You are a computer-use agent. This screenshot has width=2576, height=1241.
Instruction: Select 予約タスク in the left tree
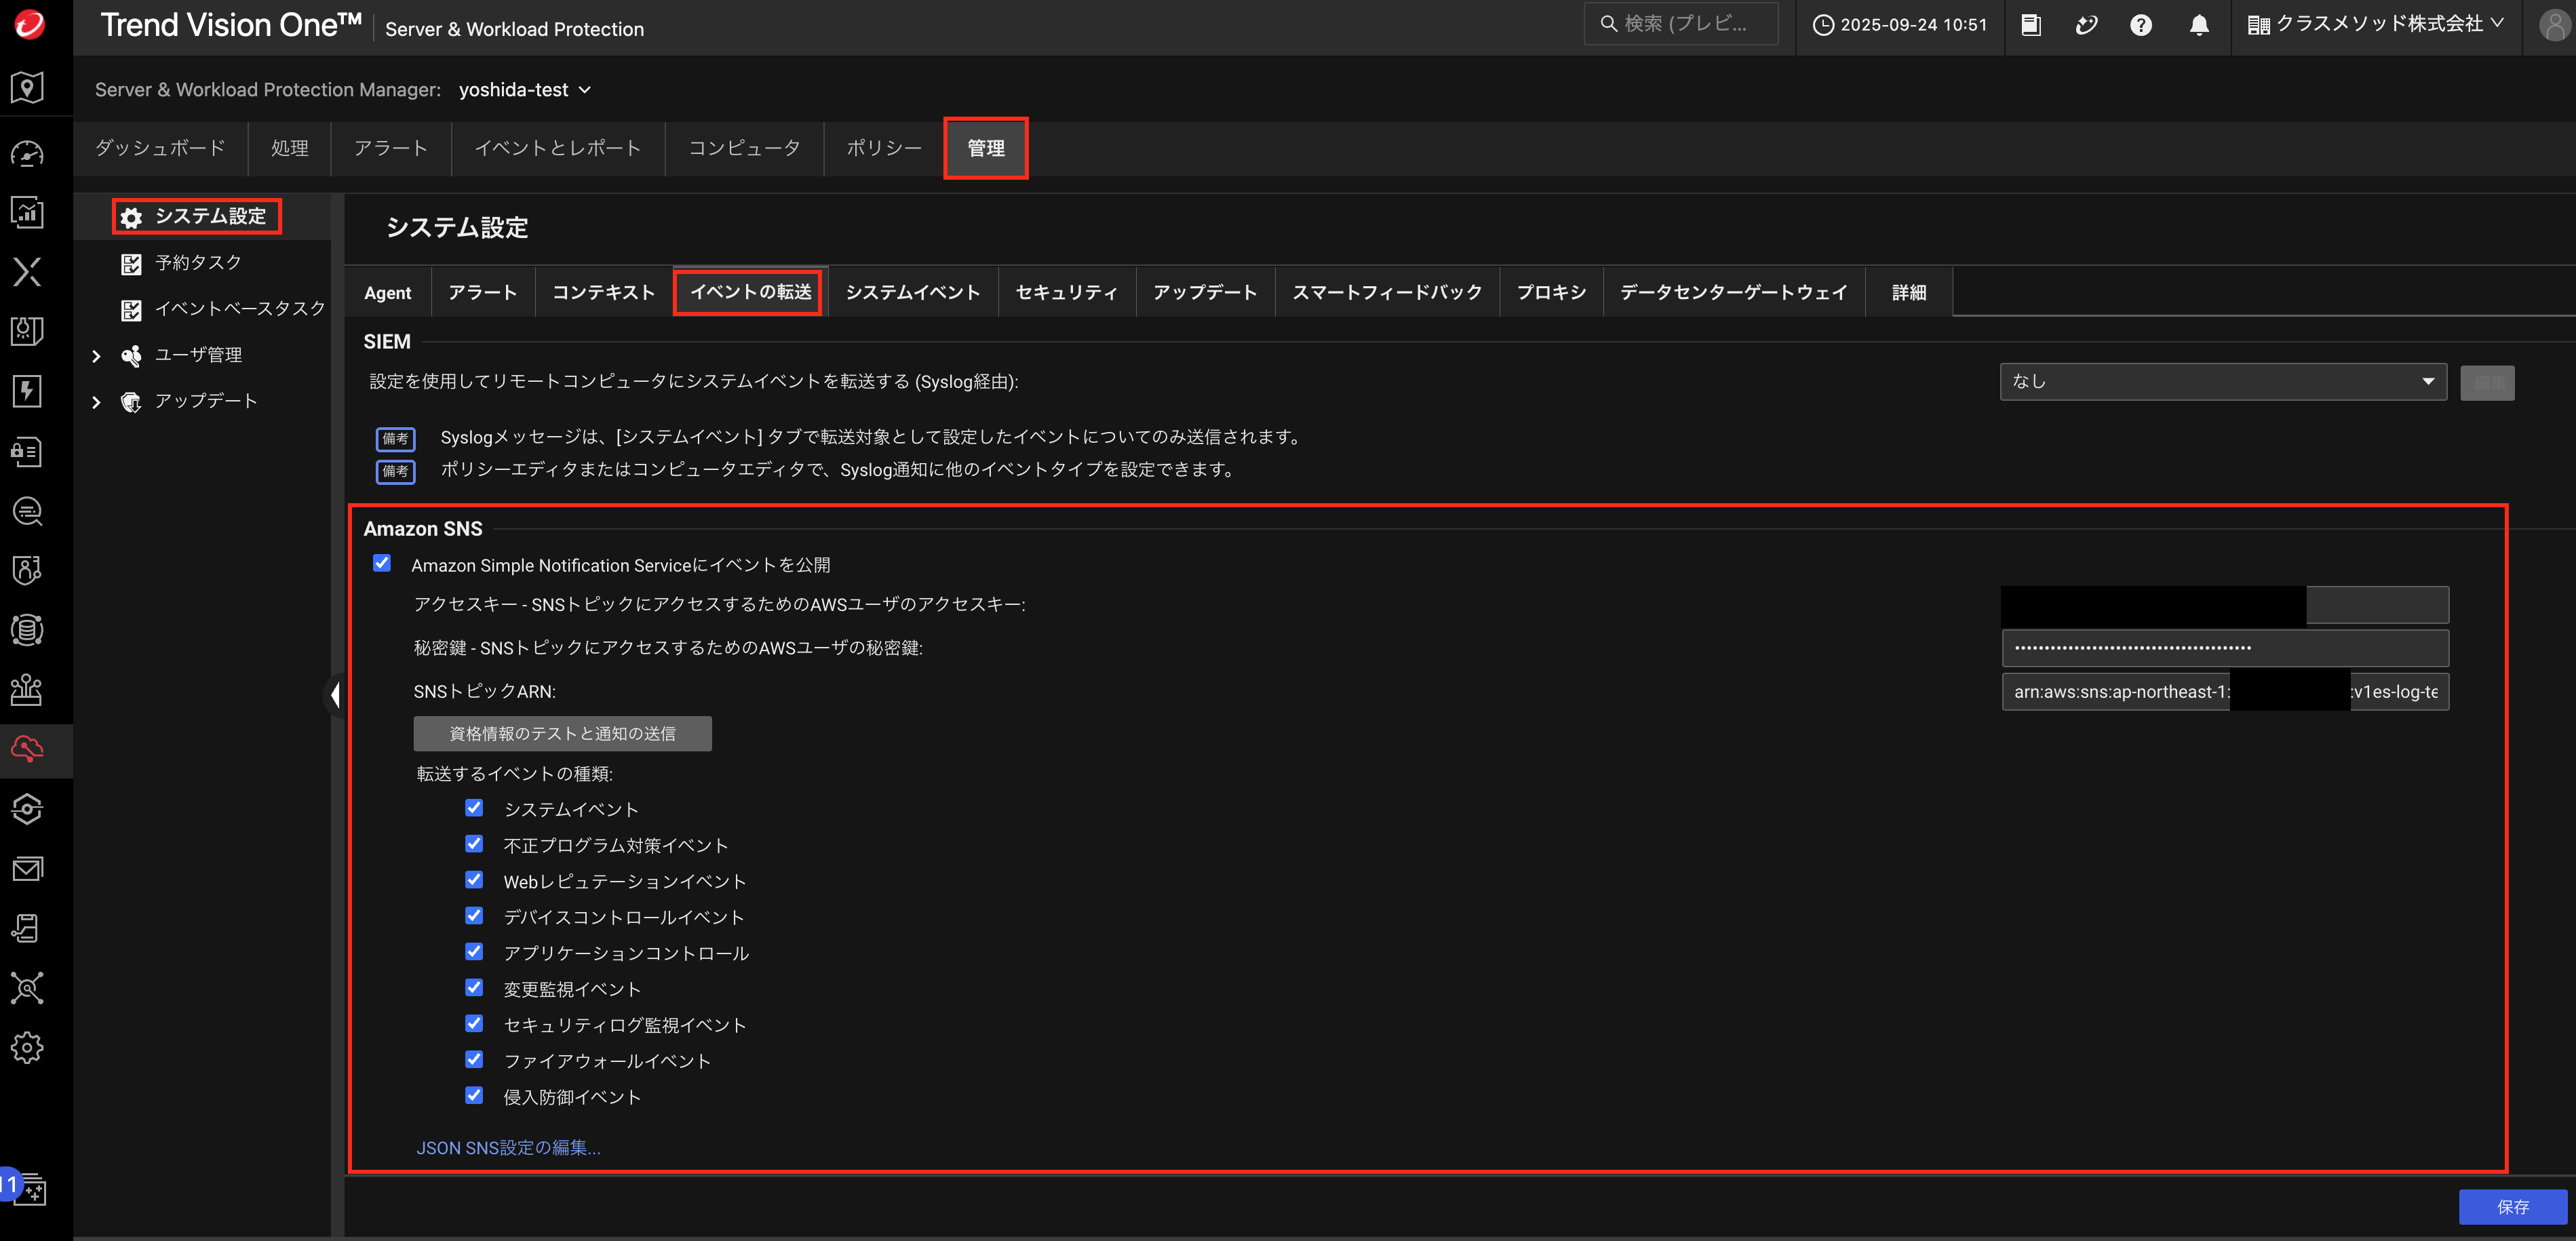click(198, 263)
